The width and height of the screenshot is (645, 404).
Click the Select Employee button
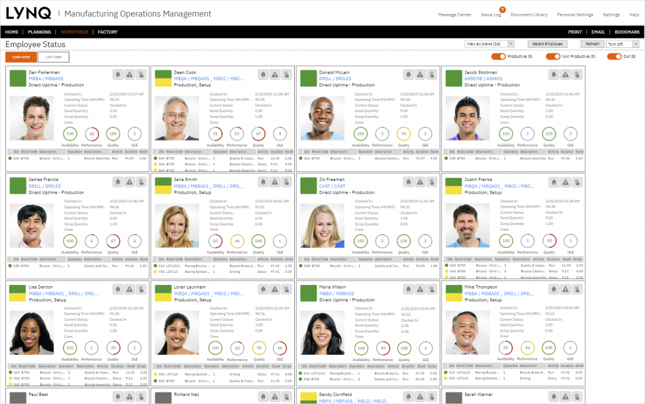(547, 43)
